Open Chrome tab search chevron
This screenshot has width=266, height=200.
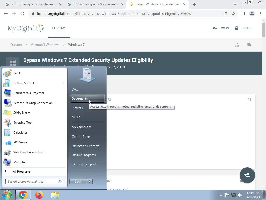pyautogui.click(x=235, y=4)
